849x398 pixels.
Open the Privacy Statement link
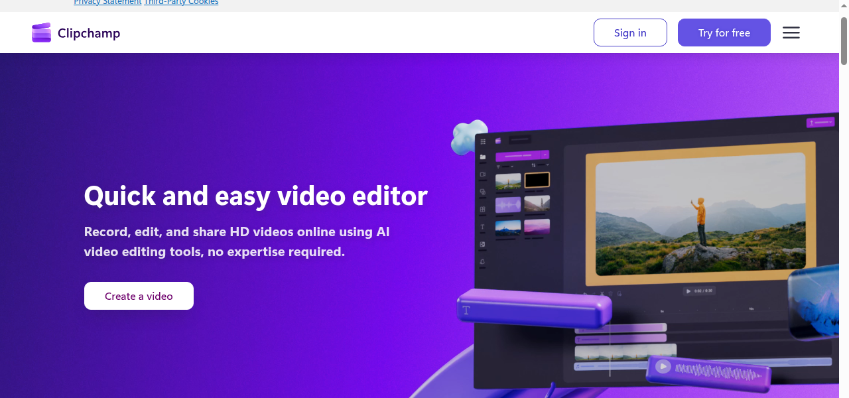tap(107, 3)
